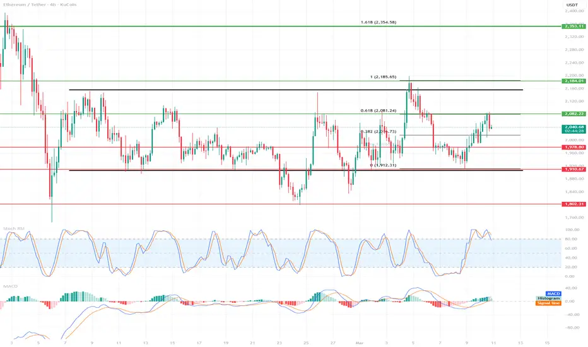Click the Stoch RSI 20.00 axis value
Viewport: 588px width, 347px height.
click(570, 267)
